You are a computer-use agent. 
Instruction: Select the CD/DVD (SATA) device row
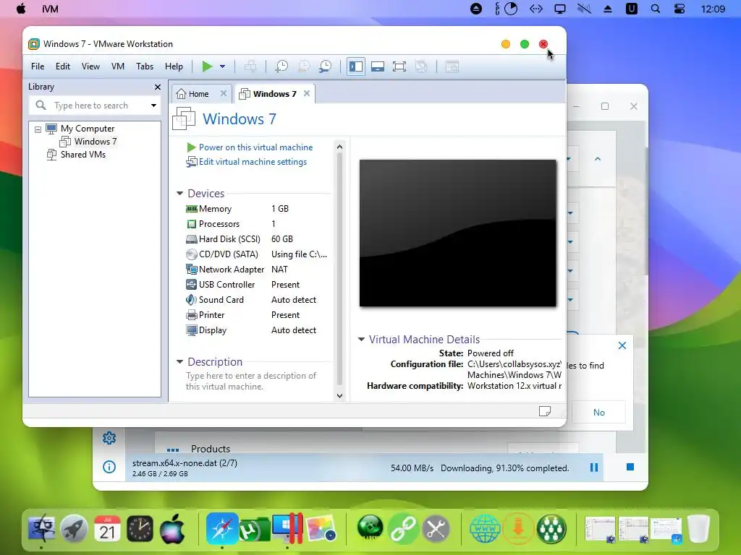point(257,254)
